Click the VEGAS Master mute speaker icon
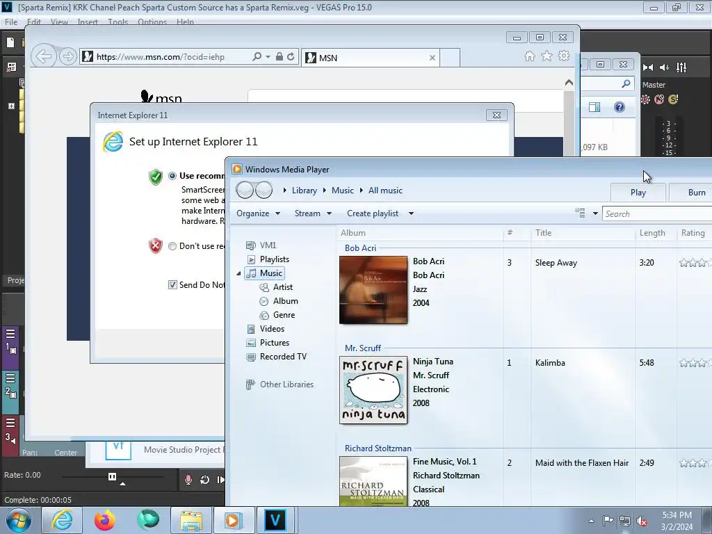The width and height of the screenshot is (712, 534). (664, 67)
